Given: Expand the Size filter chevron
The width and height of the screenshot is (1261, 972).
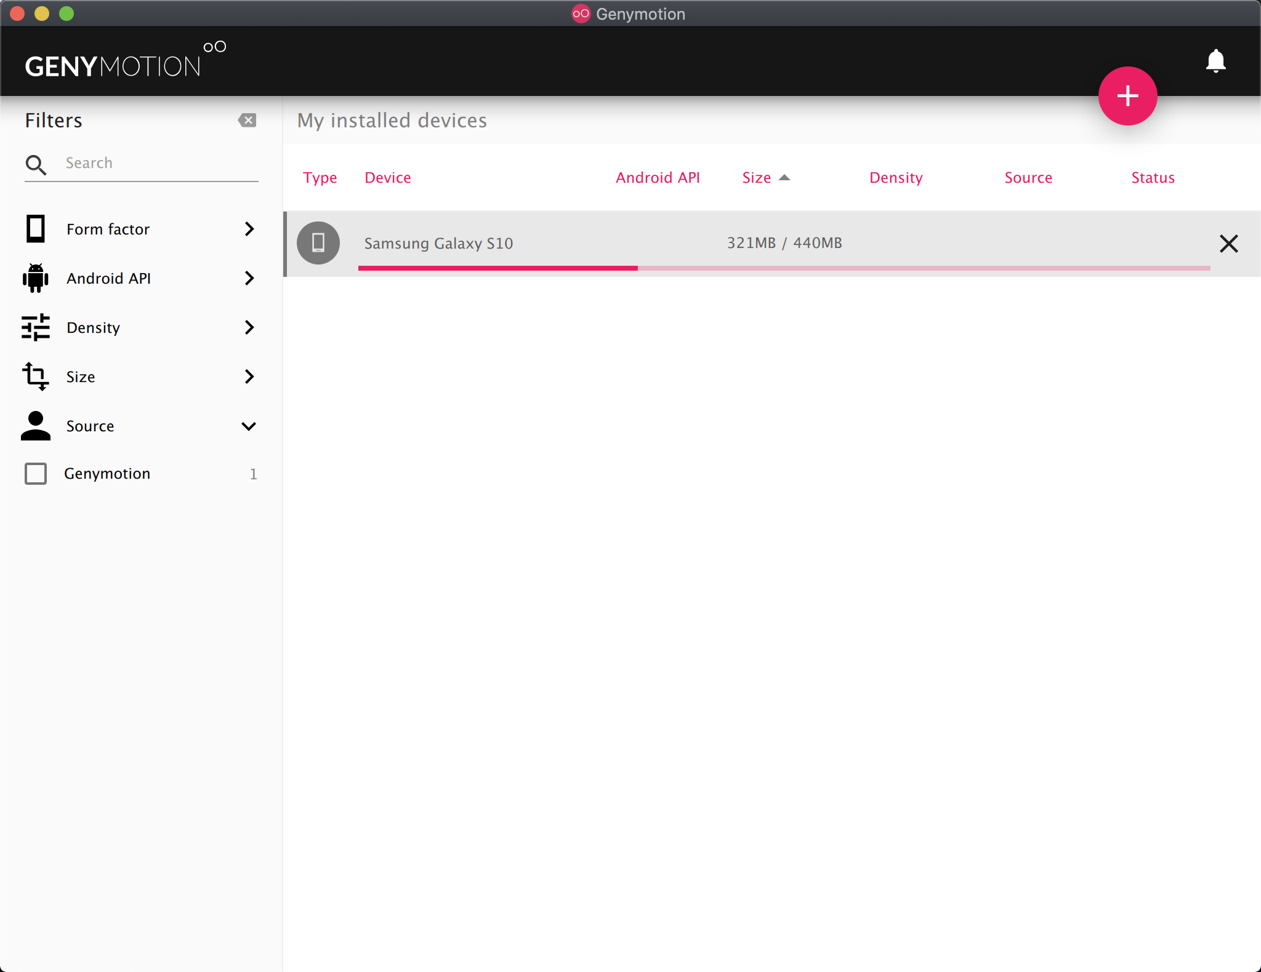Looking at the screenshot, I should click(249, 376).
